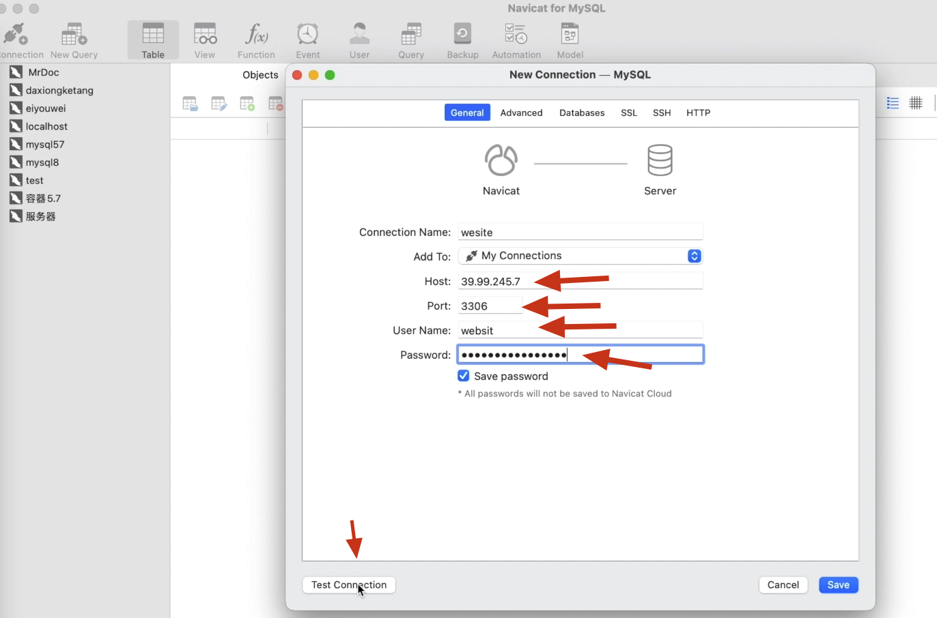Click the Server database icon in dialog
This screenshot has width=937, height=618.
pyautogui.click(x=660, y=160)
